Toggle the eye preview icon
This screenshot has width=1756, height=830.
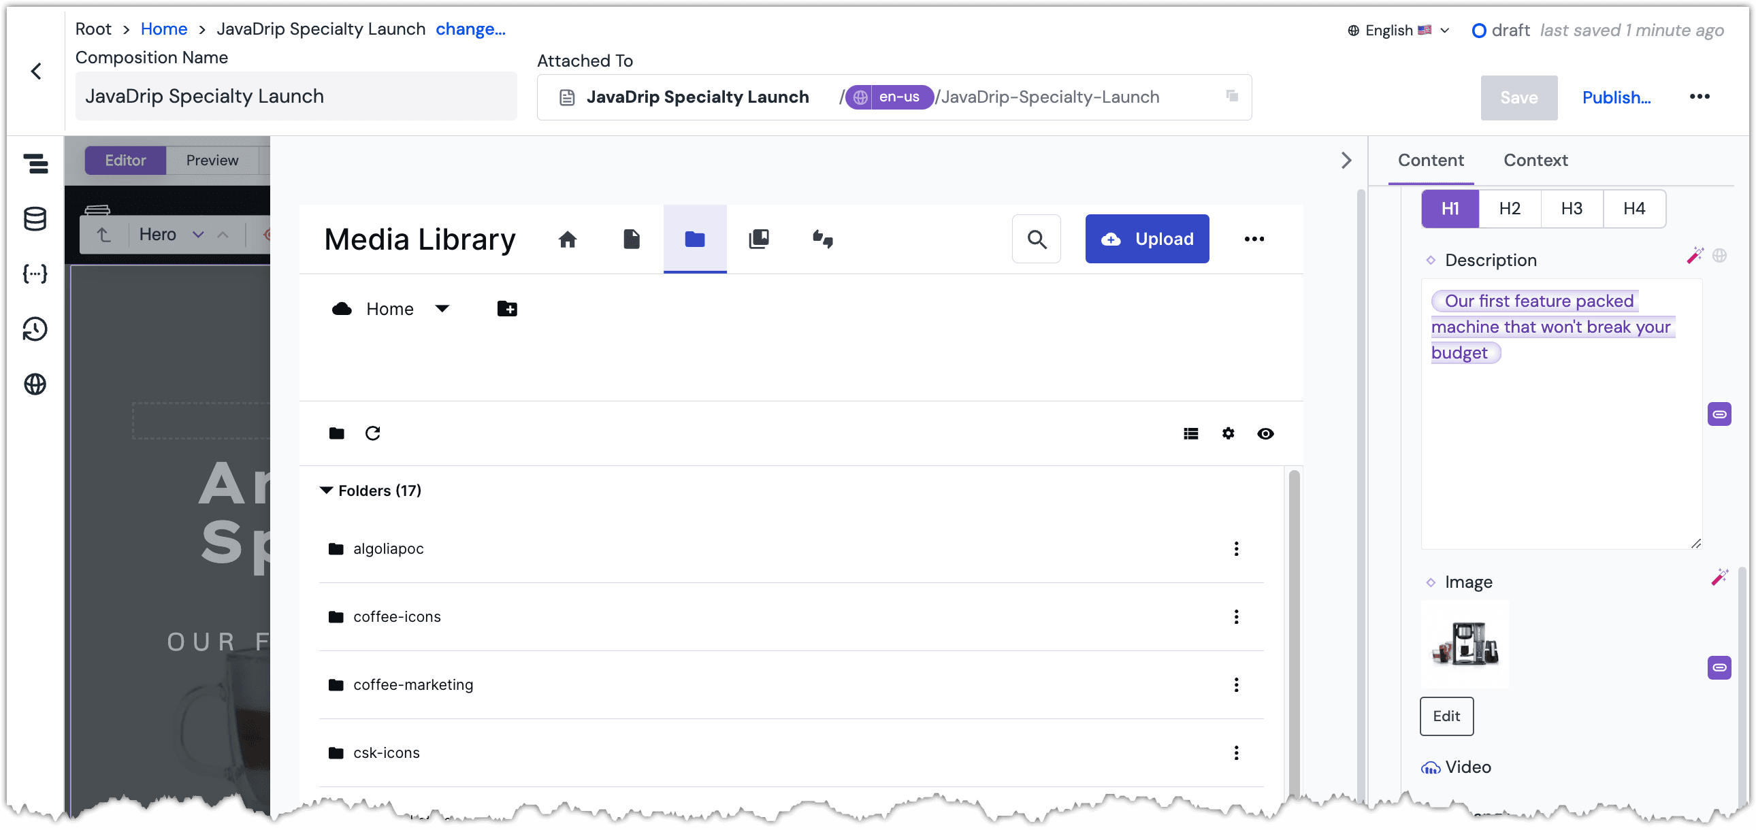coord(1265,434)
